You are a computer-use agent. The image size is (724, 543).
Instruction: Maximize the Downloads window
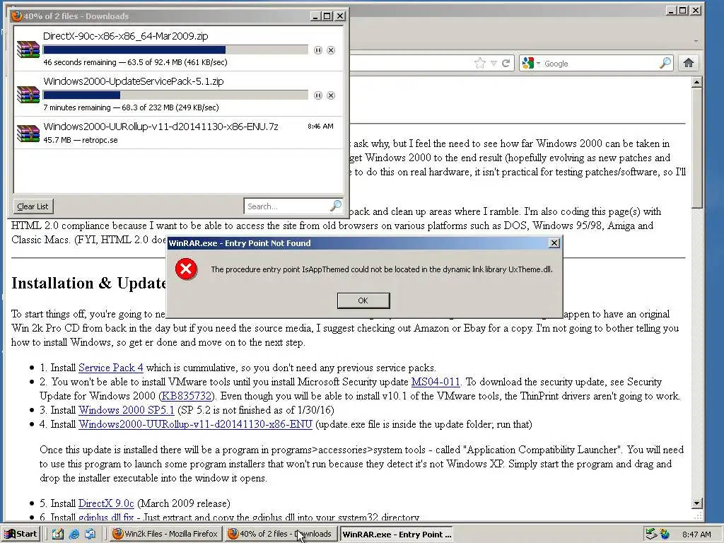pyautogui.click(x=327, y=16)
